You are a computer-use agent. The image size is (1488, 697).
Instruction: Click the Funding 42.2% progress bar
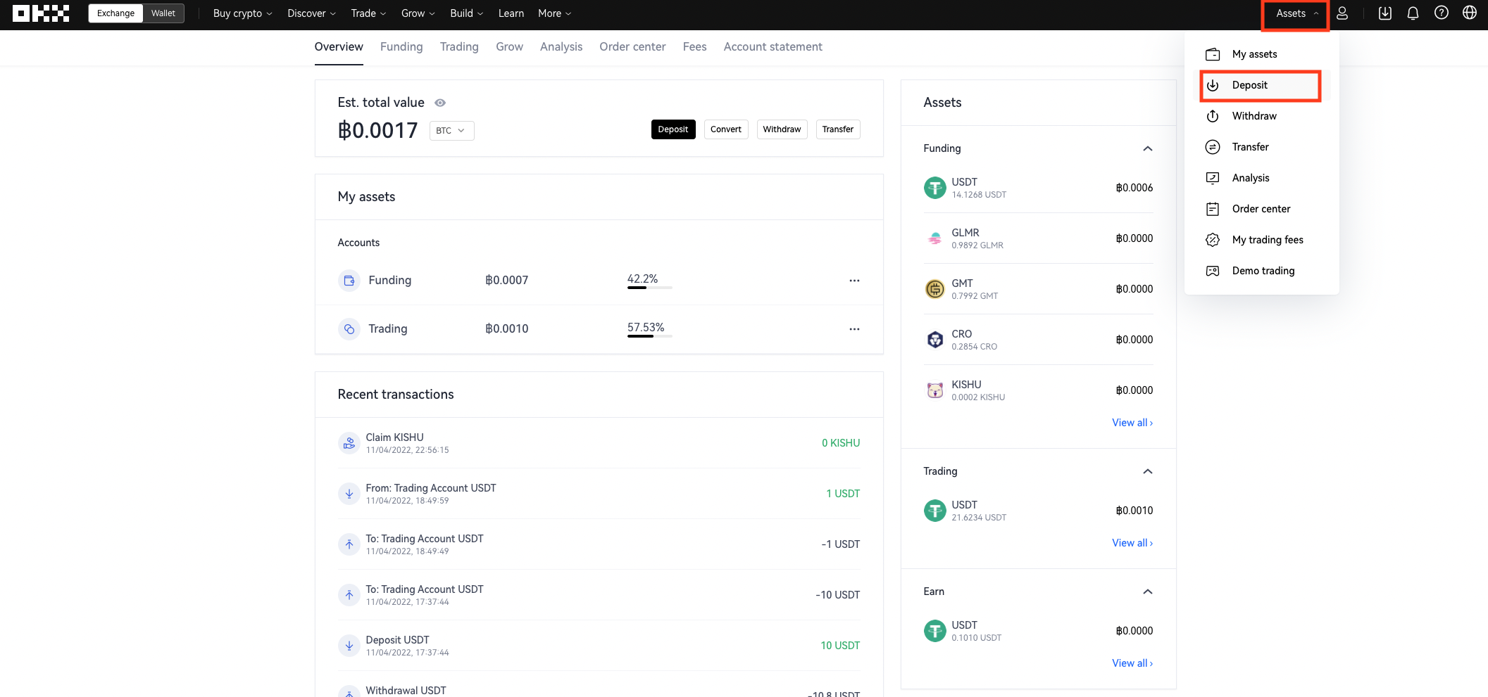[x=649, y=288]
